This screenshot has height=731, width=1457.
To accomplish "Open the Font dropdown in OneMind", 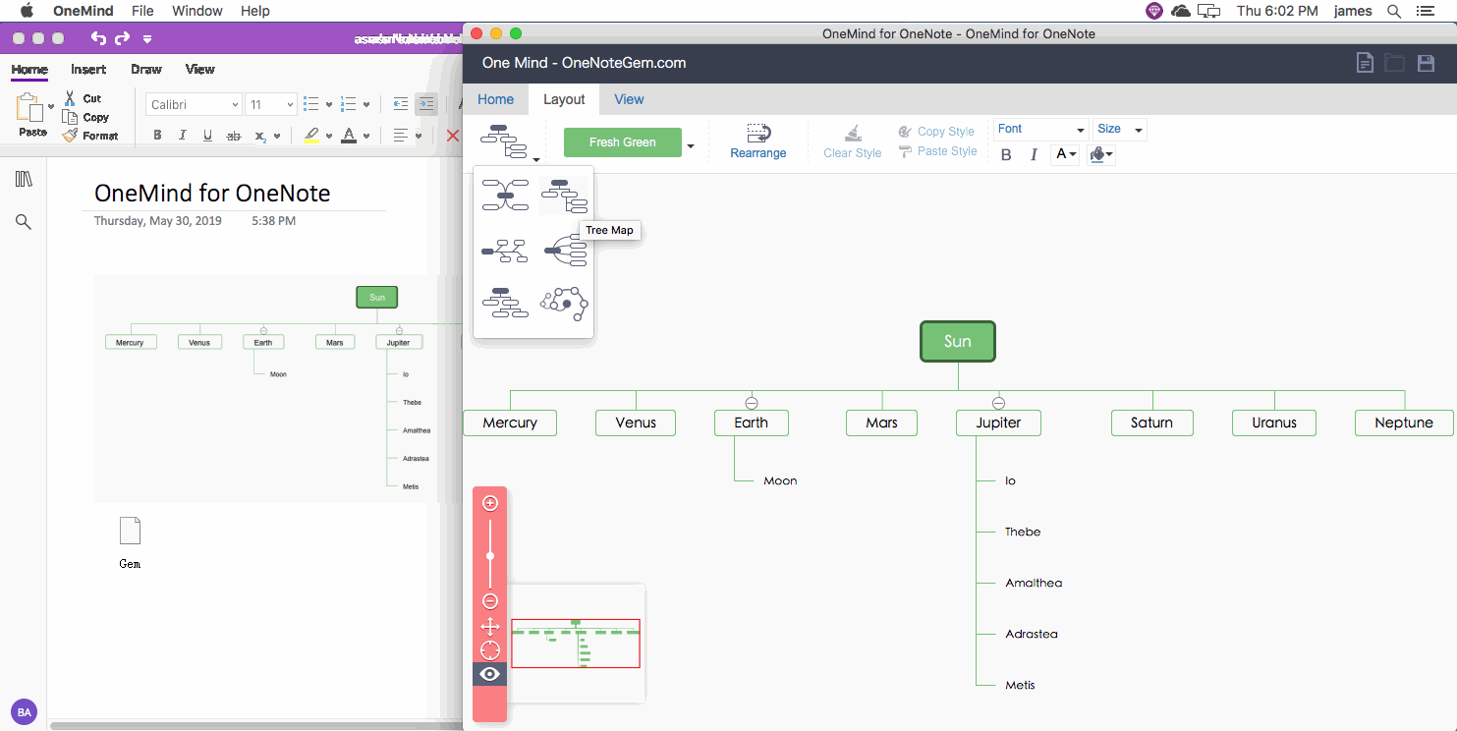I will tap(1040, 130).
